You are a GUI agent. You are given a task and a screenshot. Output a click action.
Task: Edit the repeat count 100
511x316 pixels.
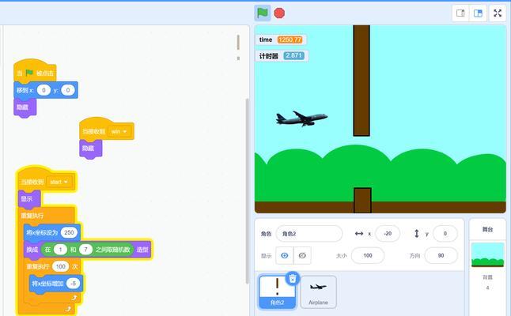click(61, 266)
